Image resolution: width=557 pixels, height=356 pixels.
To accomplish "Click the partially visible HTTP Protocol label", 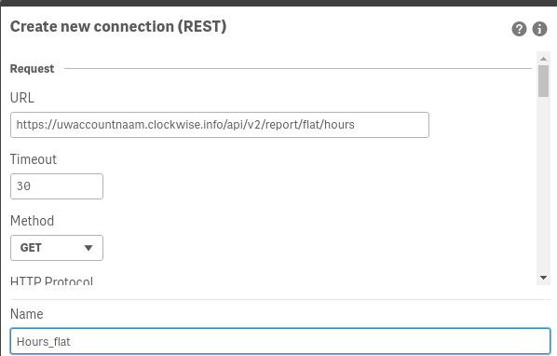I will [51, 281].
